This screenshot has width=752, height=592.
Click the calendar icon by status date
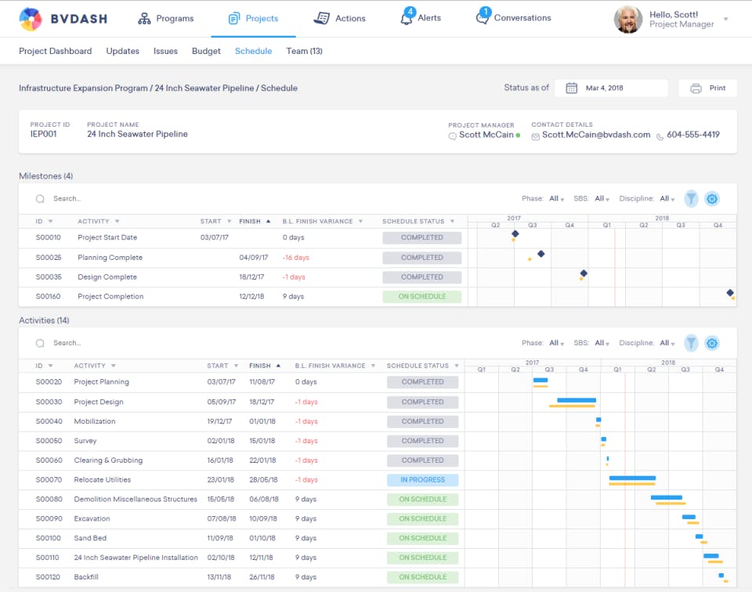click(x=571, y=88)
